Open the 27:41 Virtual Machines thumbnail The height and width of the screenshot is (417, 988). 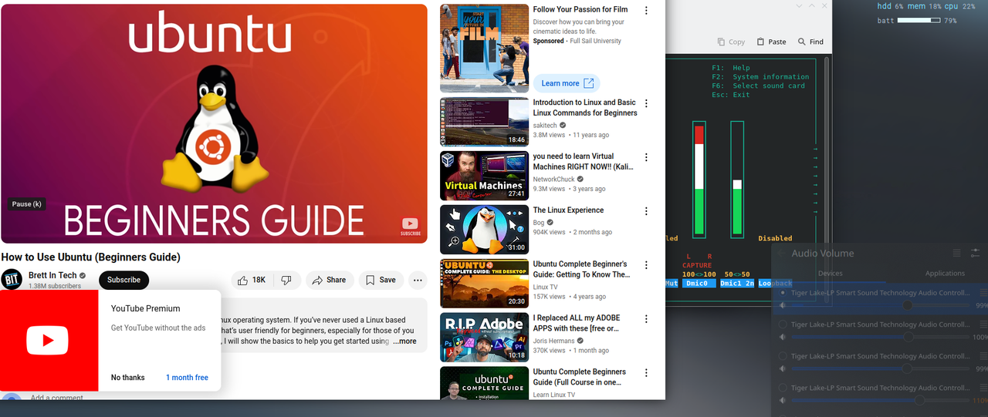coord(484,176)
